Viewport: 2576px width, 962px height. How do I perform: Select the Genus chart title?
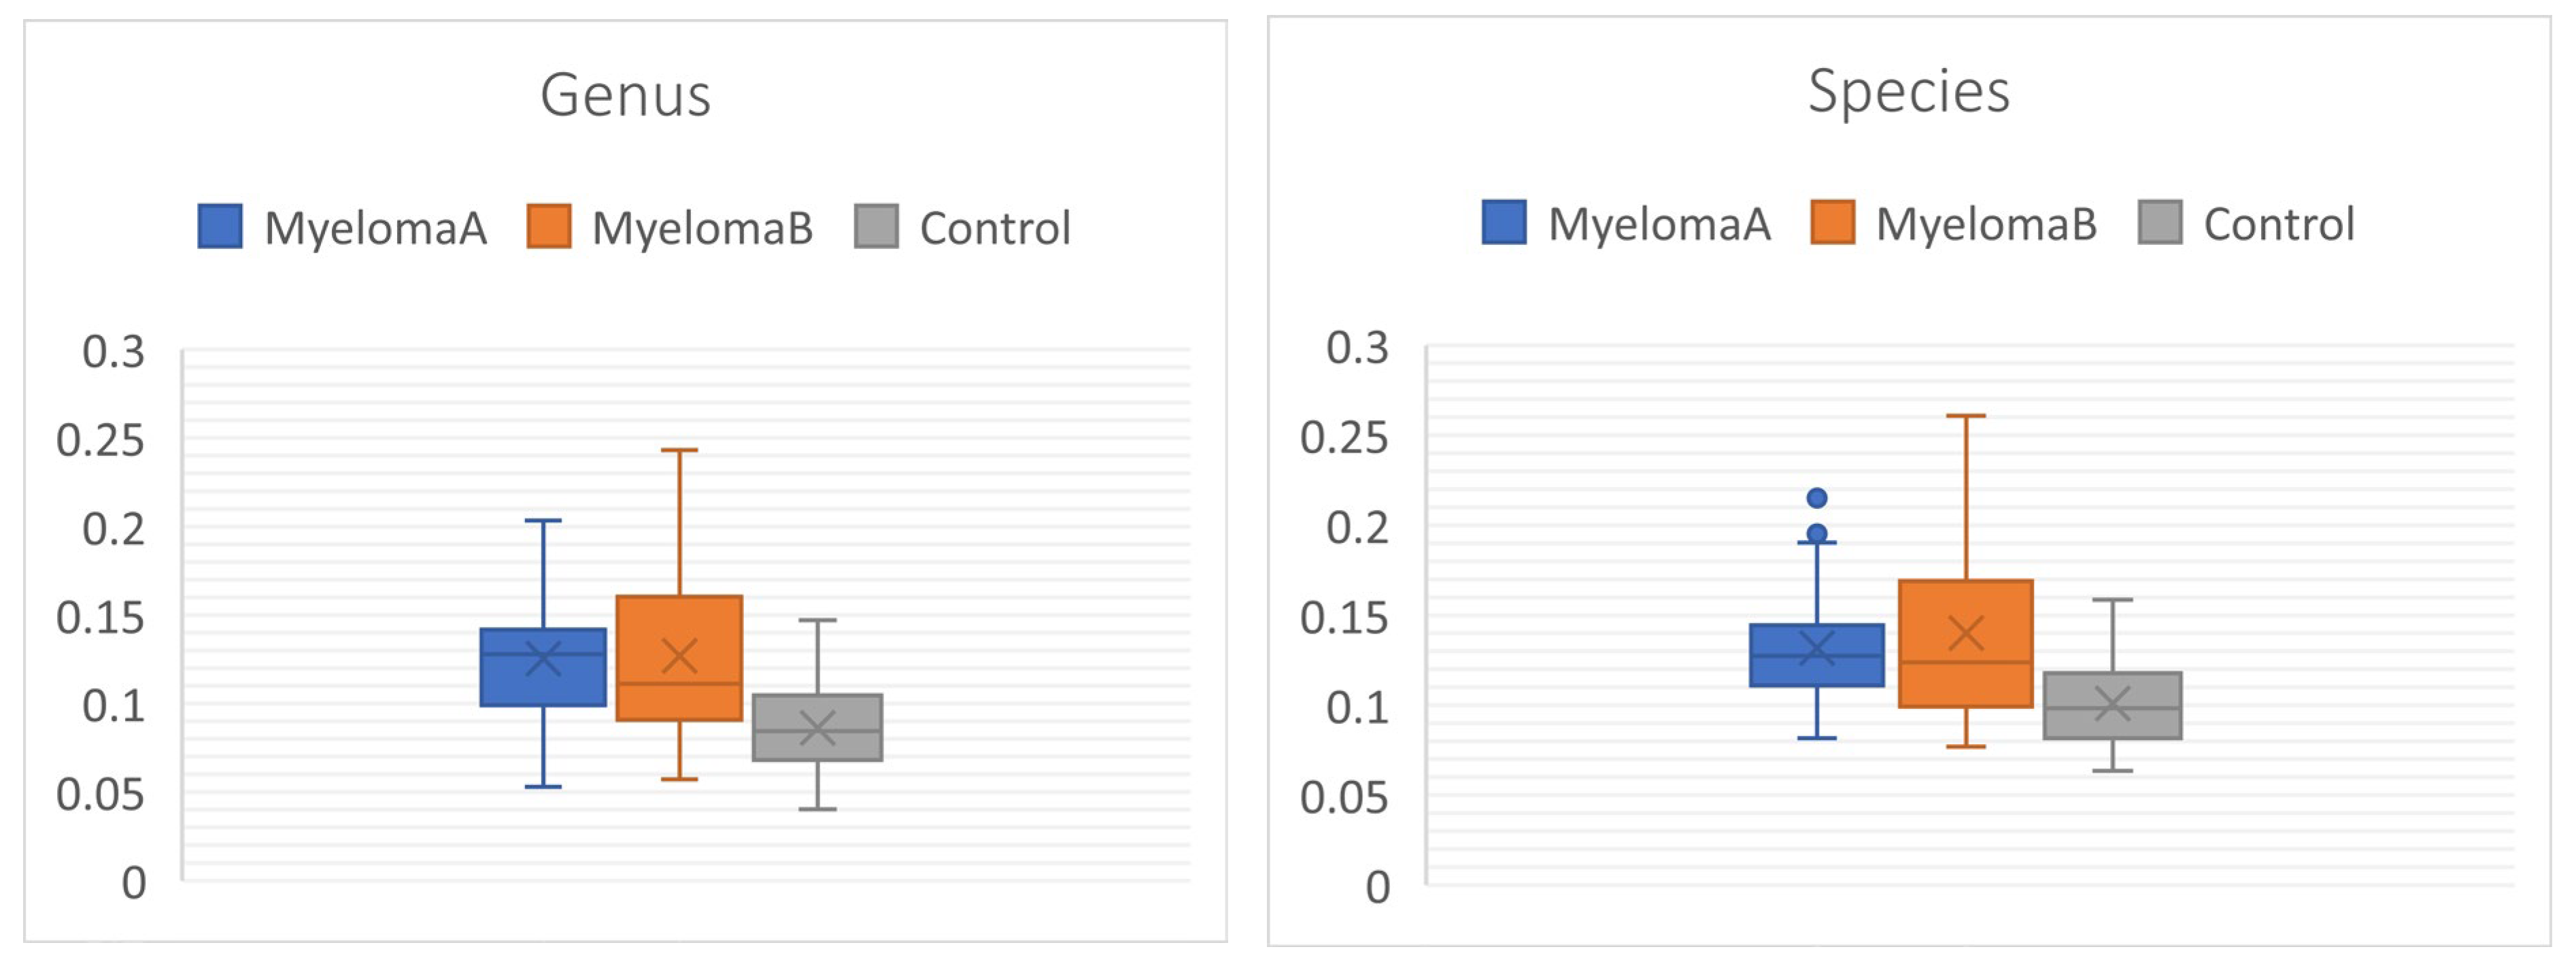coord(625,95)
